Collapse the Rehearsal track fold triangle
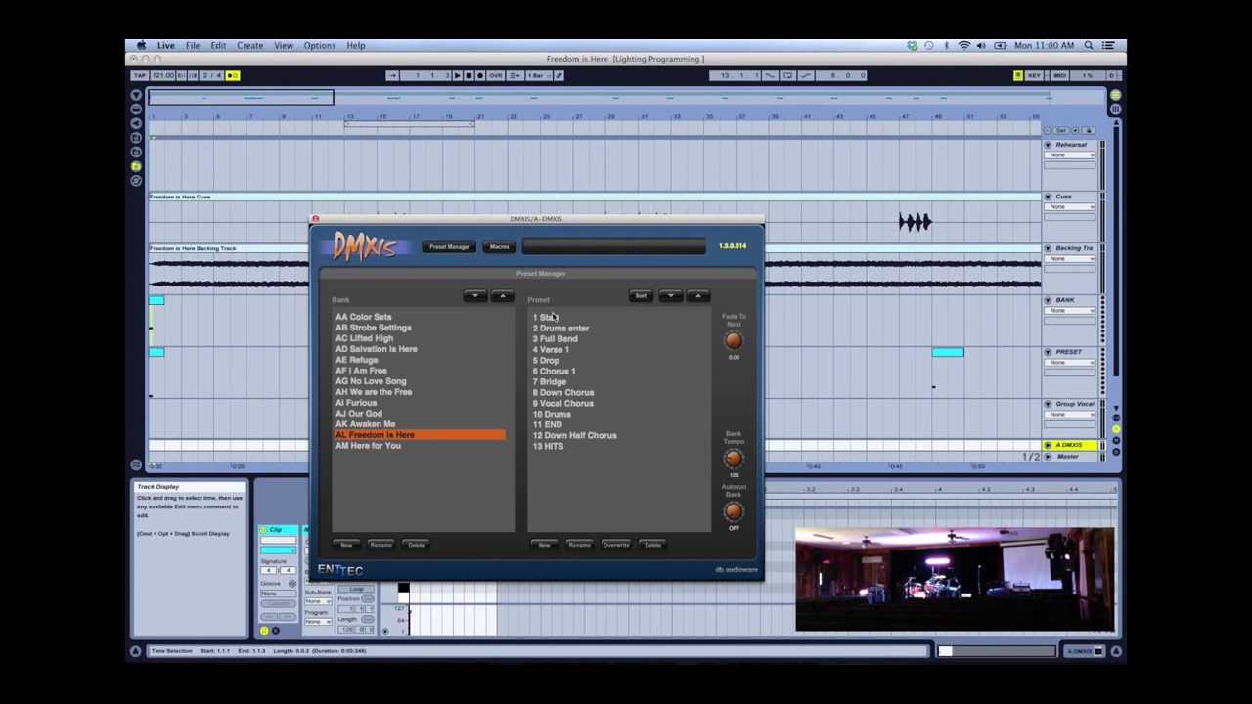The image size is (1252, 704). pos(1049,145)
